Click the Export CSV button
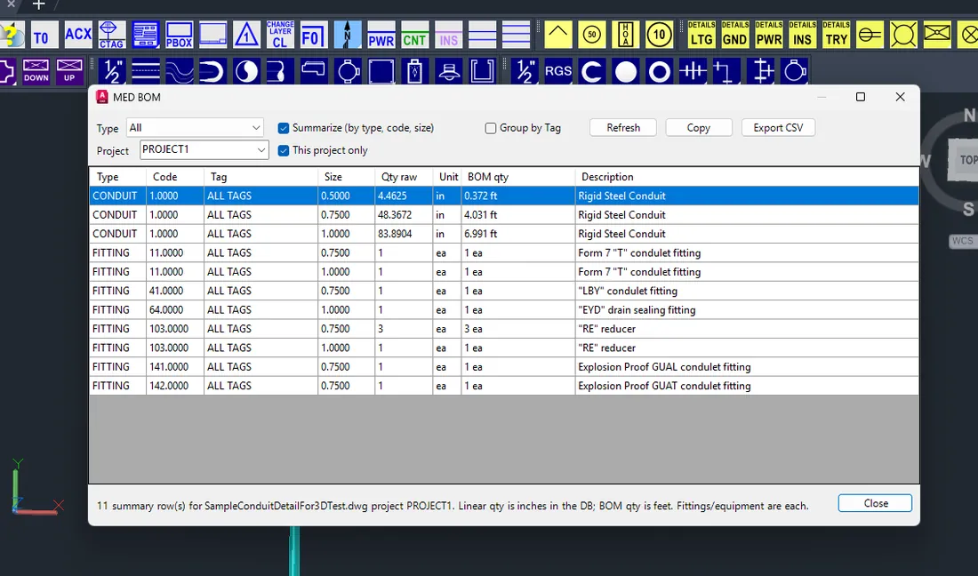 click(x=778, y=128)
